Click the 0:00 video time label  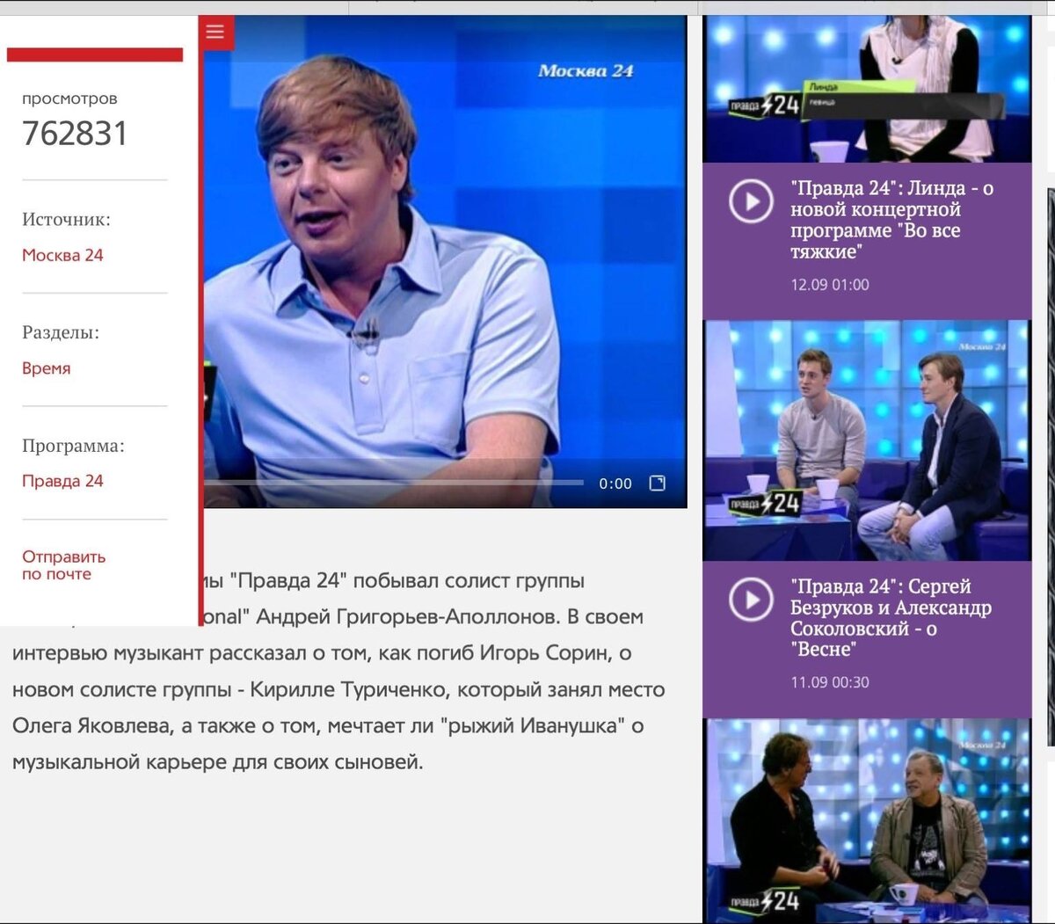coord(615,484)
